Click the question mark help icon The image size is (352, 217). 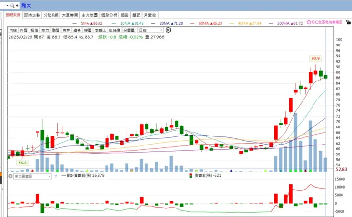pos(56,177)
